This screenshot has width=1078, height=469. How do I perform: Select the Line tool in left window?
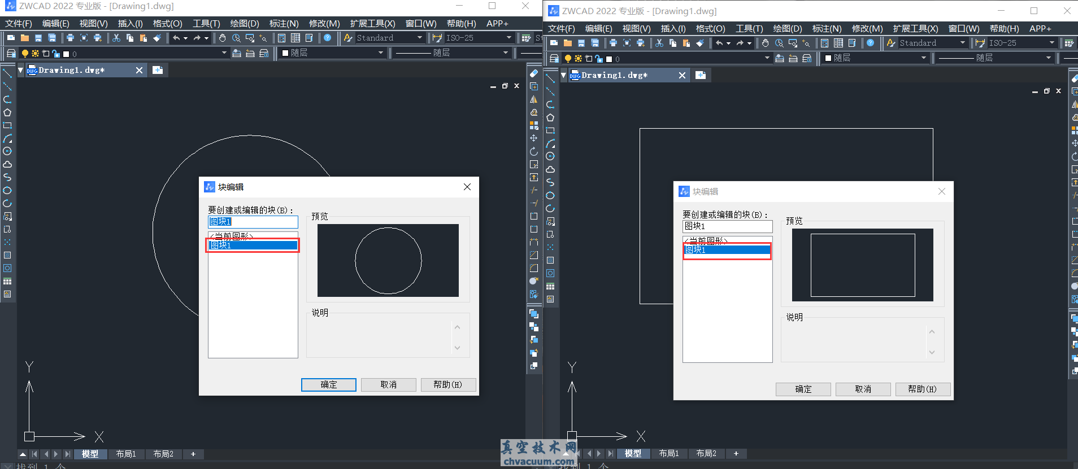pos(7,73)
